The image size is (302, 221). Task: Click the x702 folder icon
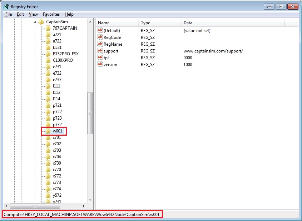click(x=48, y=144)
